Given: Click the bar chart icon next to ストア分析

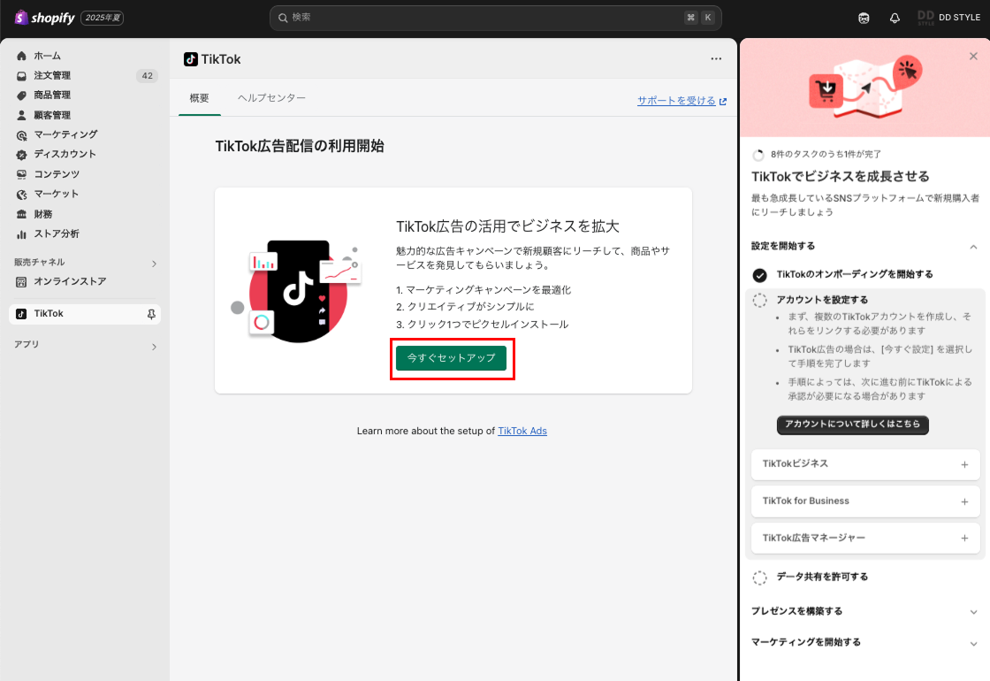Looking at the screenshot, I should click(x=21, y=234).
